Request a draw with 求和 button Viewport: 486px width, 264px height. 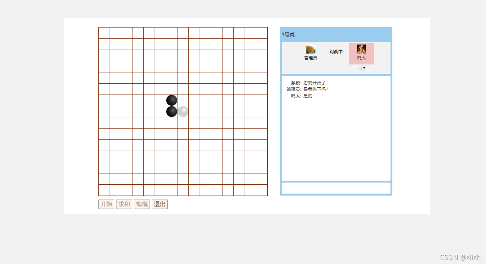pos(124,204)
